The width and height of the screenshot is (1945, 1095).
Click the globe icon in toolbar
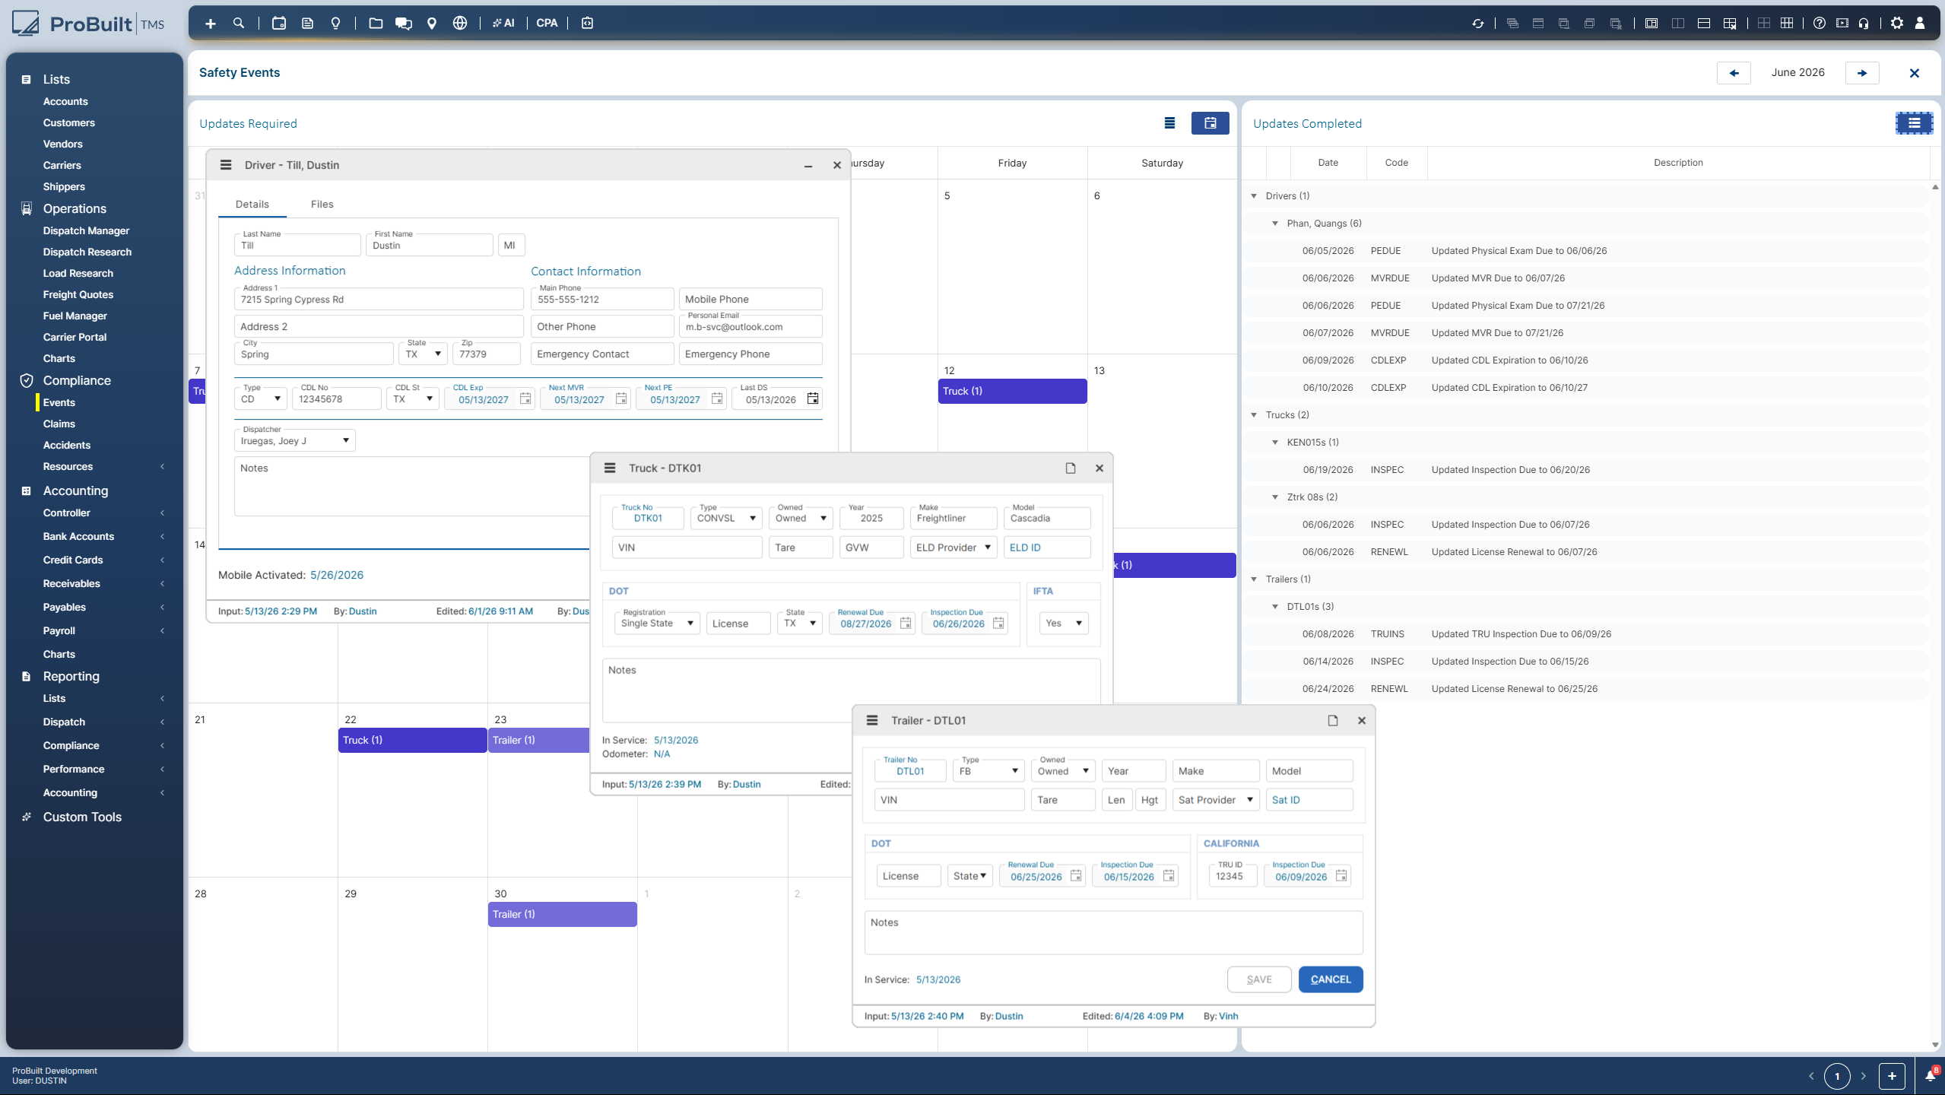click(x=460, y=24)
